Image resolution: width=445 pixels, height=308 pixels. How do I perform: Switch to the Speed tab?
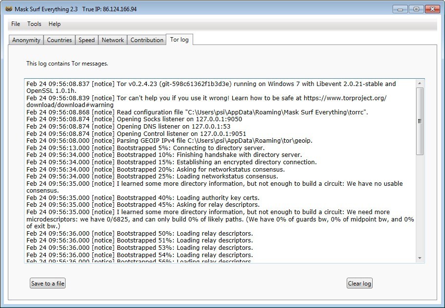click(x=87, y=40)
